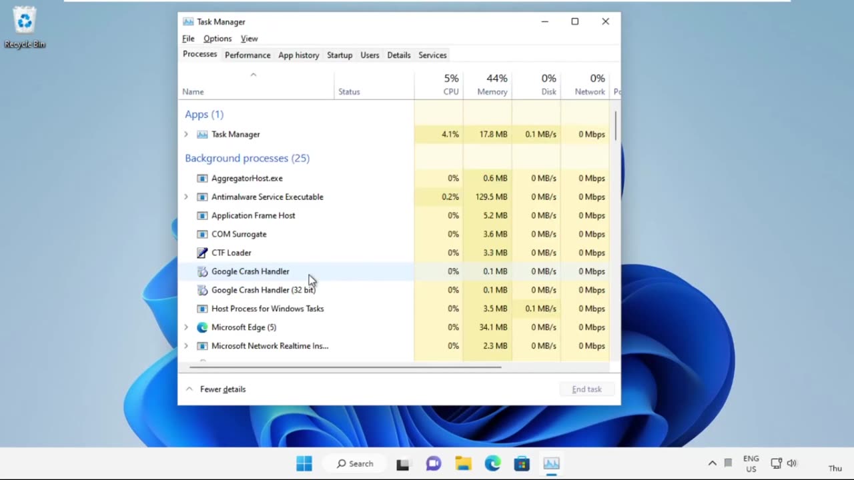The image size is (854, 480).
Task: Open Task View in the taskbar
Action: click(x=402, y=464)
